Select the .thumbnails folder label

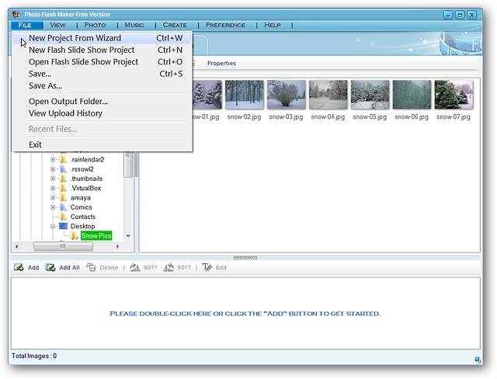[x=86, y=179]
